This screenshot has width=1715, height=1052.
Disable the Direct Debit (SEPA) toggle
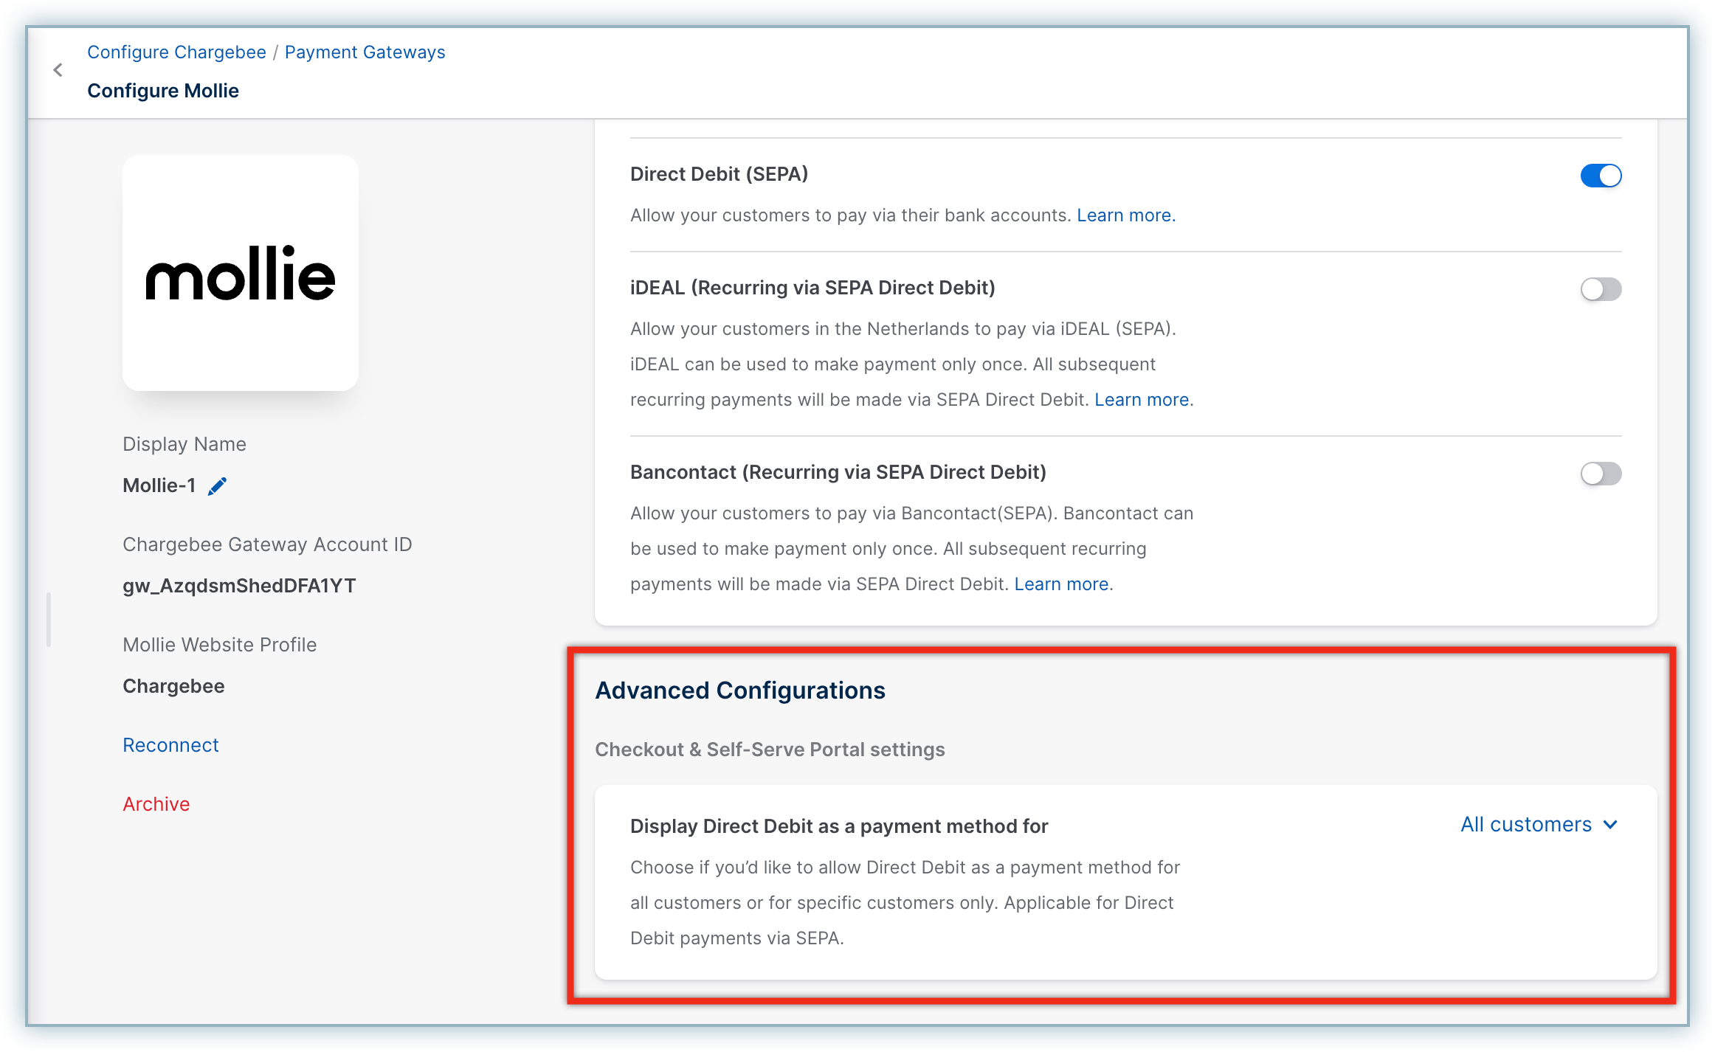click(1600, 176)
